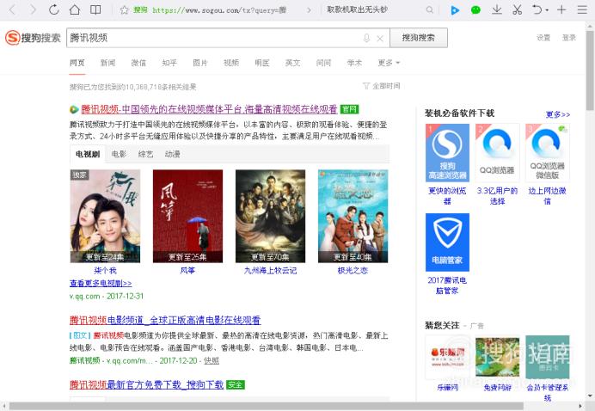
Task: Clear the search query with the X icon
Action: (380, 38)
